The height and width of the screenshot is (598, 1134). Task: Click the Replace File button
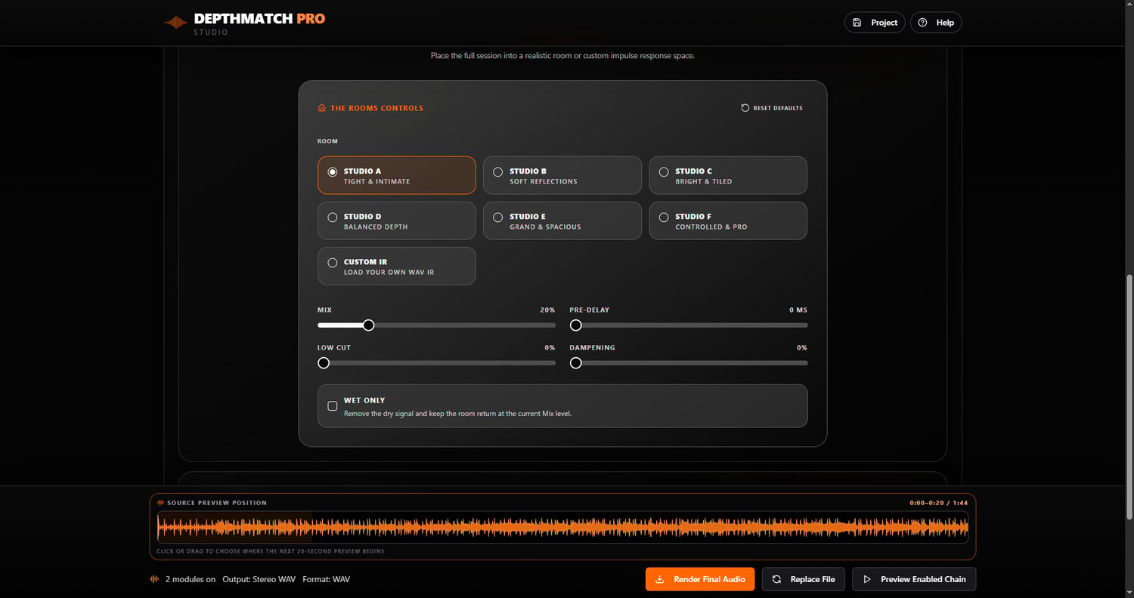[x=804, y=579]
